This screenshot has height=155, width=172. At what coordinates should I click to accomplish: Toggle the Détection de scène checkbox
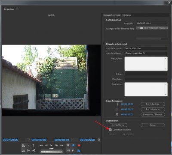pos(110,130)
